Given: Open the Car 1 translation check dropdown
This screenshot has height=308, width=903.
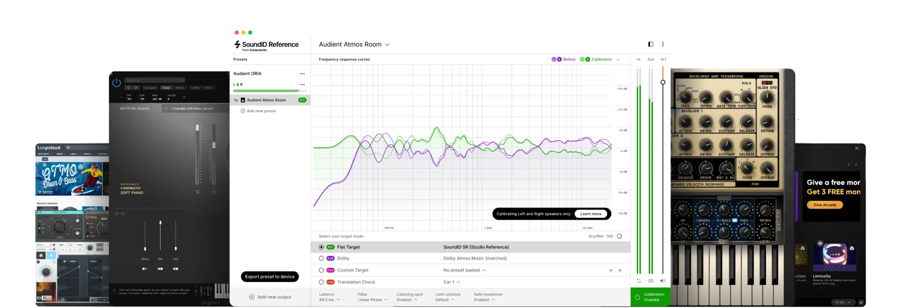Looking at the screenshot, I should coord(452,282).
